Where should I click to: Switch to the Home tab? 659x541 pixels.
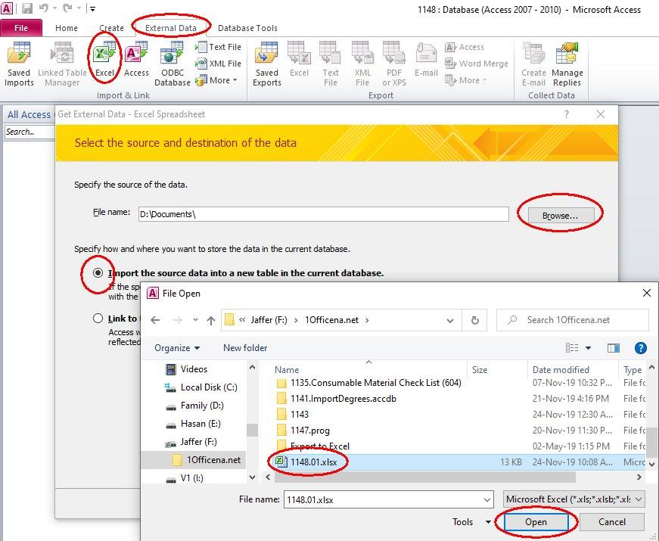pos(67,28)
